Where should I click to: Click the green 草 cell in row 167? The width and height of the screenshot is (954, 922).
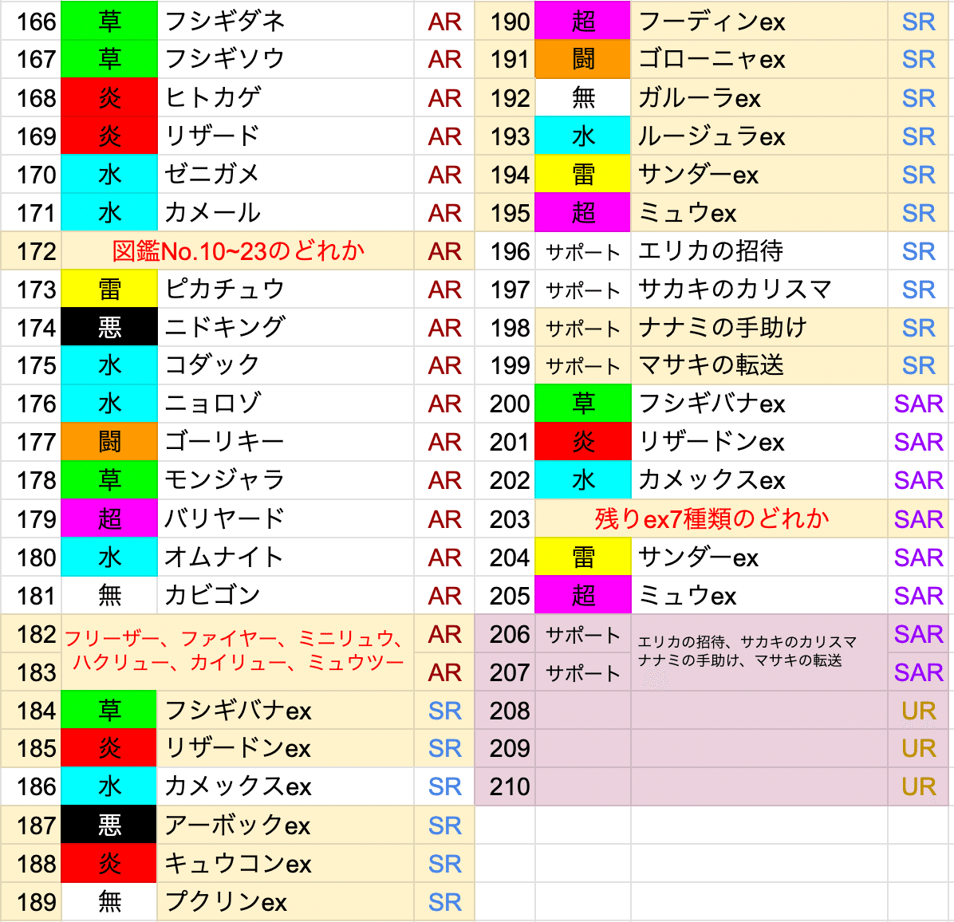(x=109, y=60)
